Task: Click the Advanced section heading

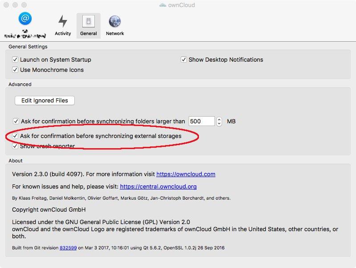Action: click(x=20, y=84)
